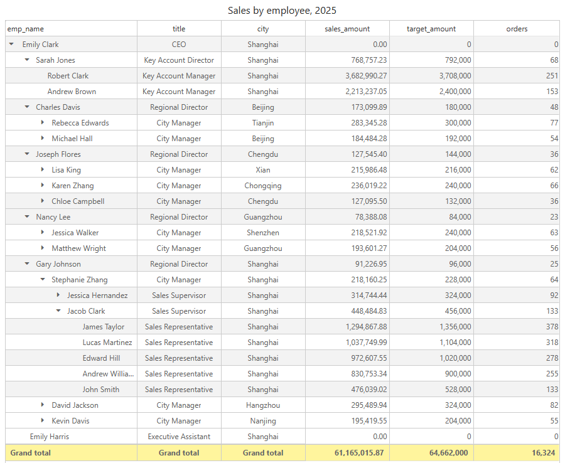Select the Andrew Brown name cell

click(x=72, y=92)
